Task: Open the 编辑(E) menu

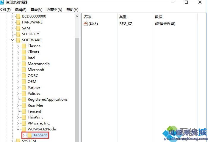Action: (x=21, y=10)
